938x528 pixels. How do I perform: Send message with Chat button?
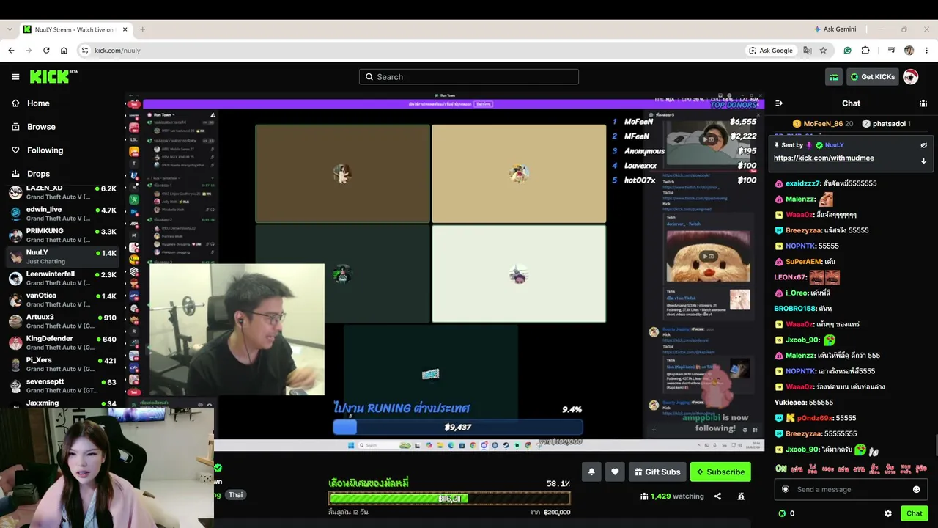(x=914, y=513)
